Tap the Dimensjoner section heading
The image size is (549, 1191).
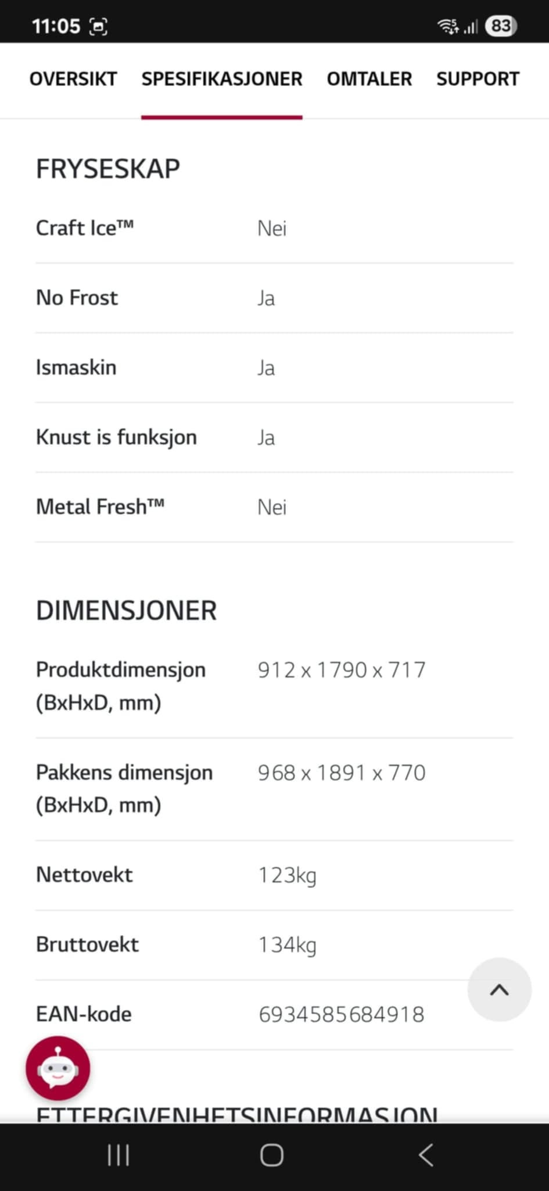coord(127,611)
